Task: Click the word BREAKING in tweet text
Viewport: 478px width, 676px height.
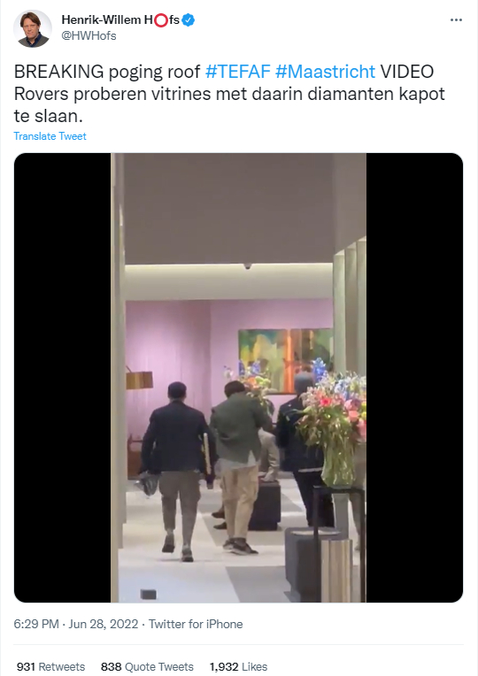Action: (58, 72)
